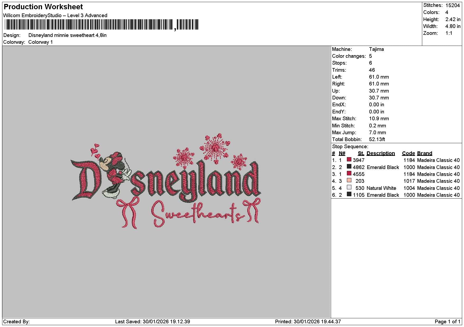
Task: Select the Trims value '46'
Action: 372,70
